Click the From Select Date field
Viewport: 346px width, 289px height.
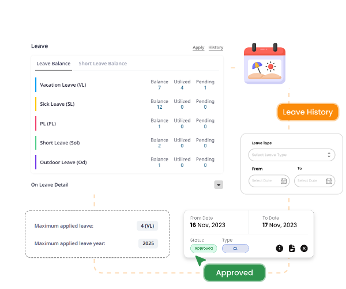(265, 181)
